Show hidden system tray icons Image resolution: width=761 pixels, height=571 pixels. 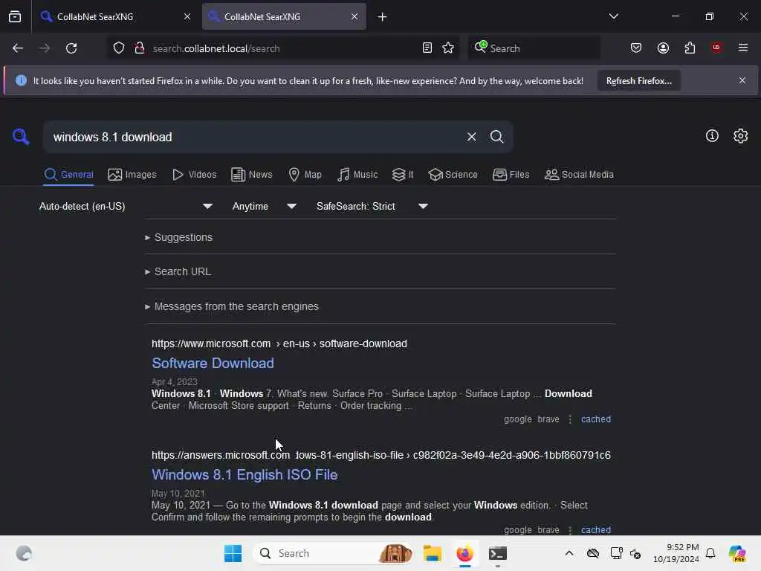(x=569, y=553)
